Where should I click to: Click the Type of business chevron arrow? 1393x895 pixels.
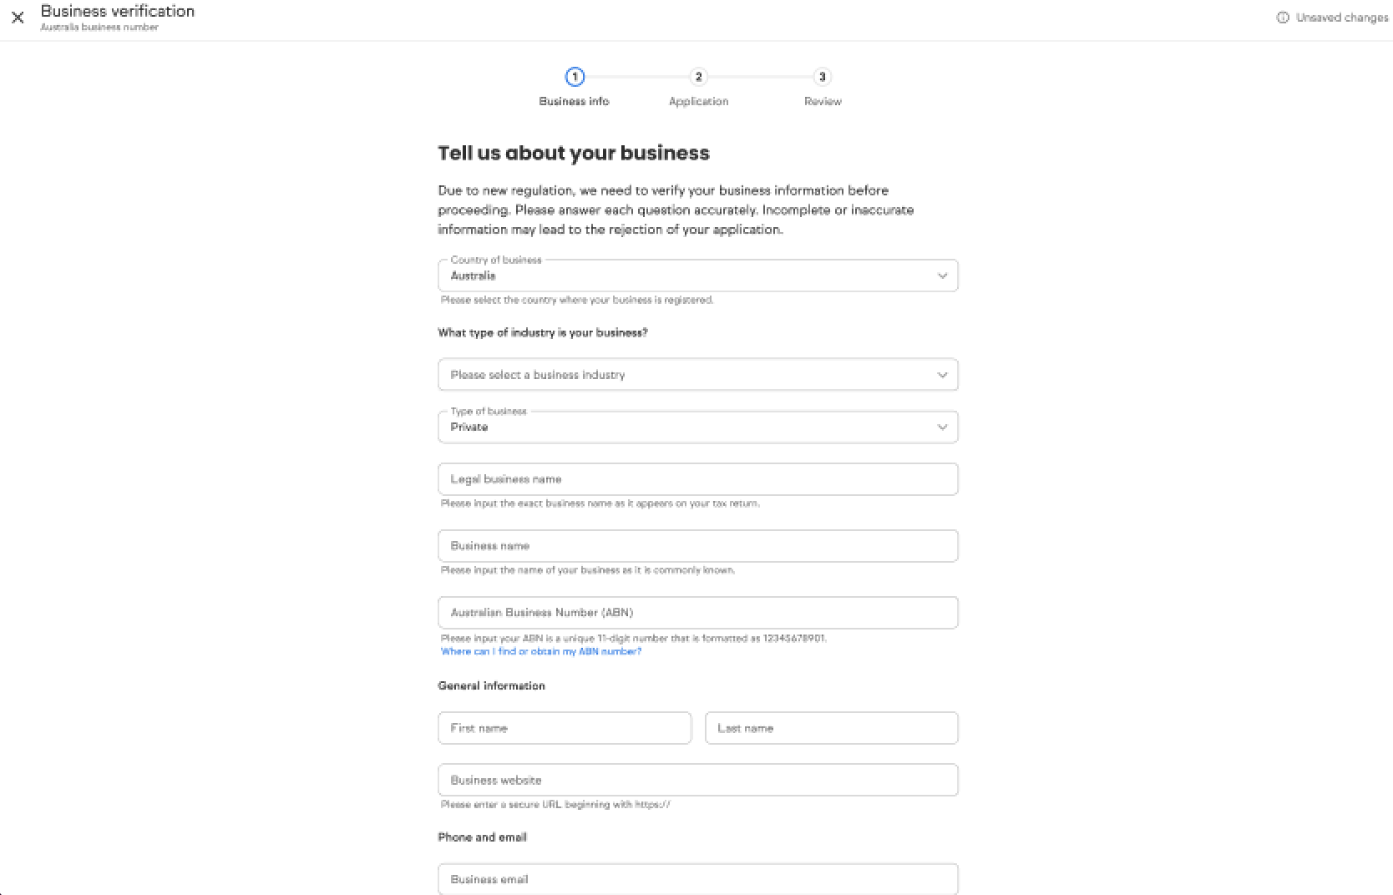tap(942, 427)
